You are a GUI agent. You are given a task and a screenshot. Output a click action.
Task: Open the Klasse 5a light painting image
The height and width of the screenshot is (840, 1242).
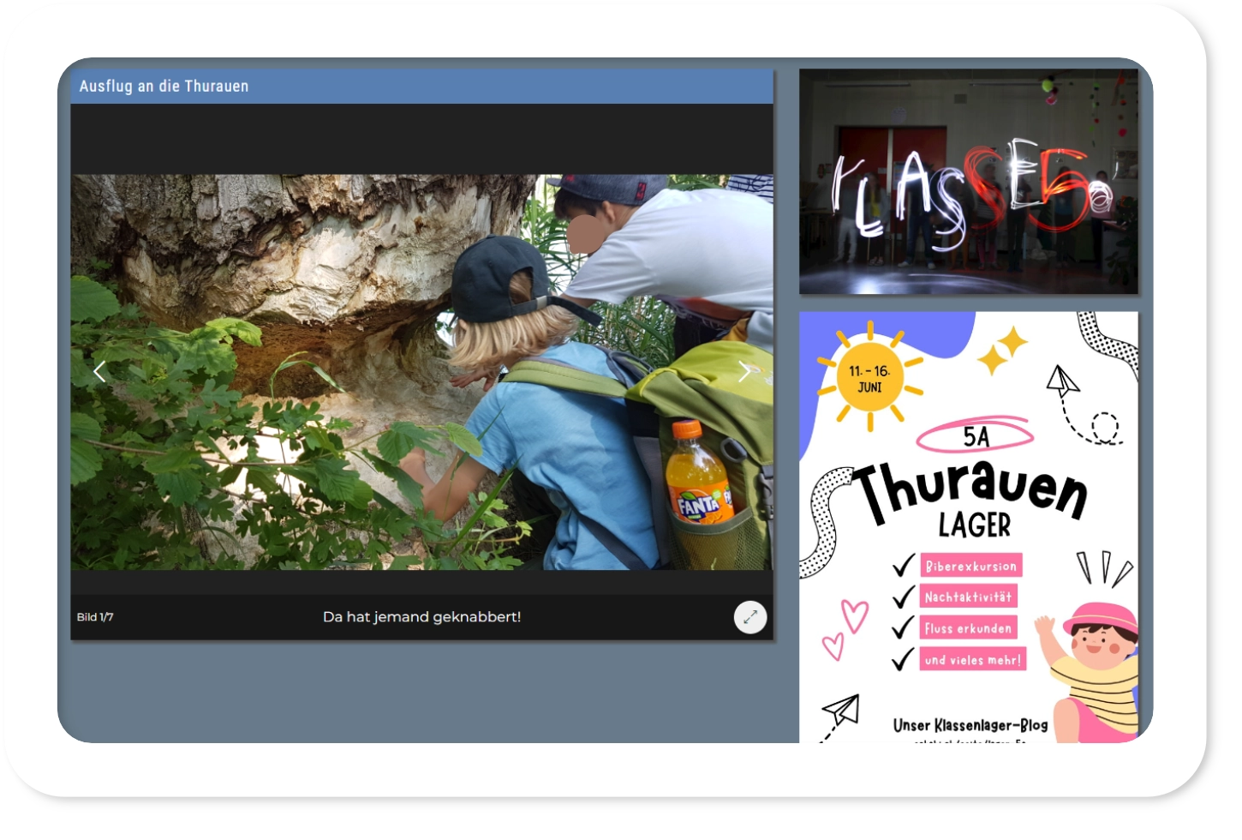pos(969,182)
